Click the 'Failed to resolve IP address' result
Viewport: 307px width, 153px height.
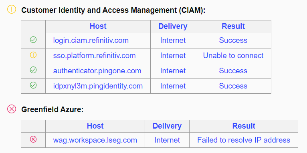pyautogui.click(x=244, y=140)
